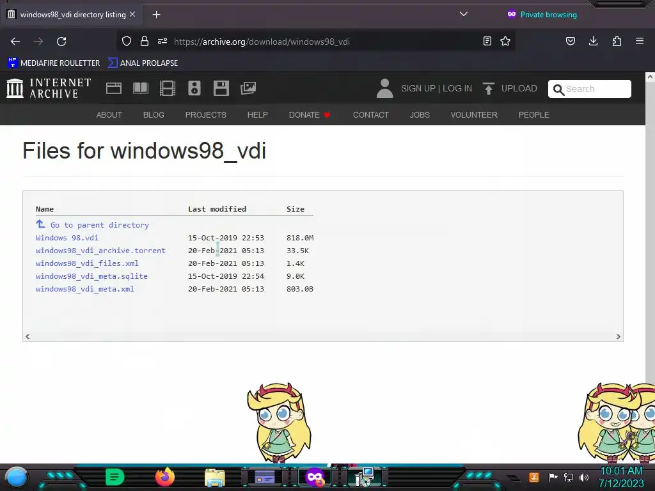The height and width of the screenshot is (491, 655).
Task: Open Firefox application hamburger menu
Action: click(x=640, y=41)
